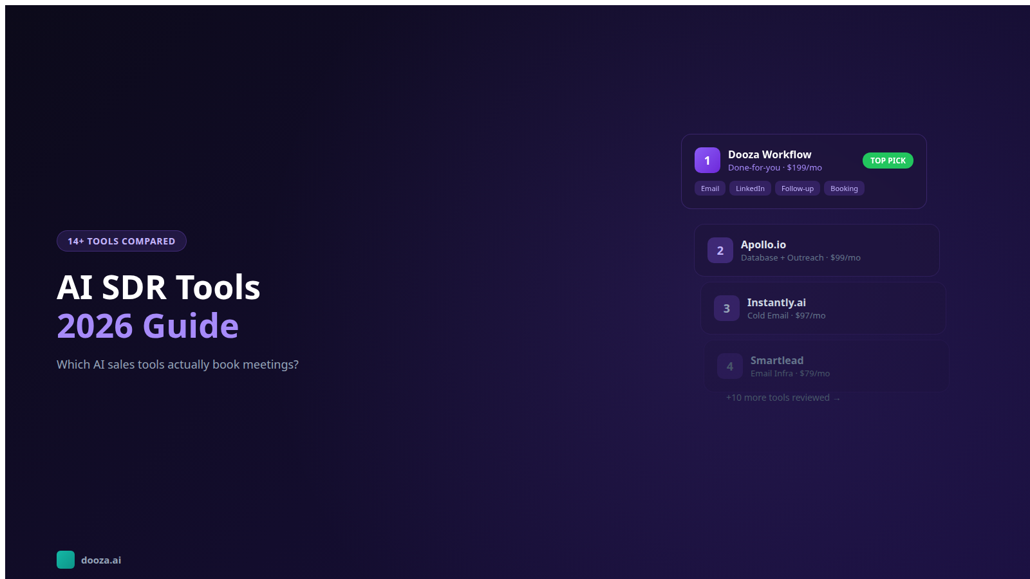This screenshot has width=1030, height=579.
Task: Select the Follow-up tag chip
Action: click(x=798, y=188)
